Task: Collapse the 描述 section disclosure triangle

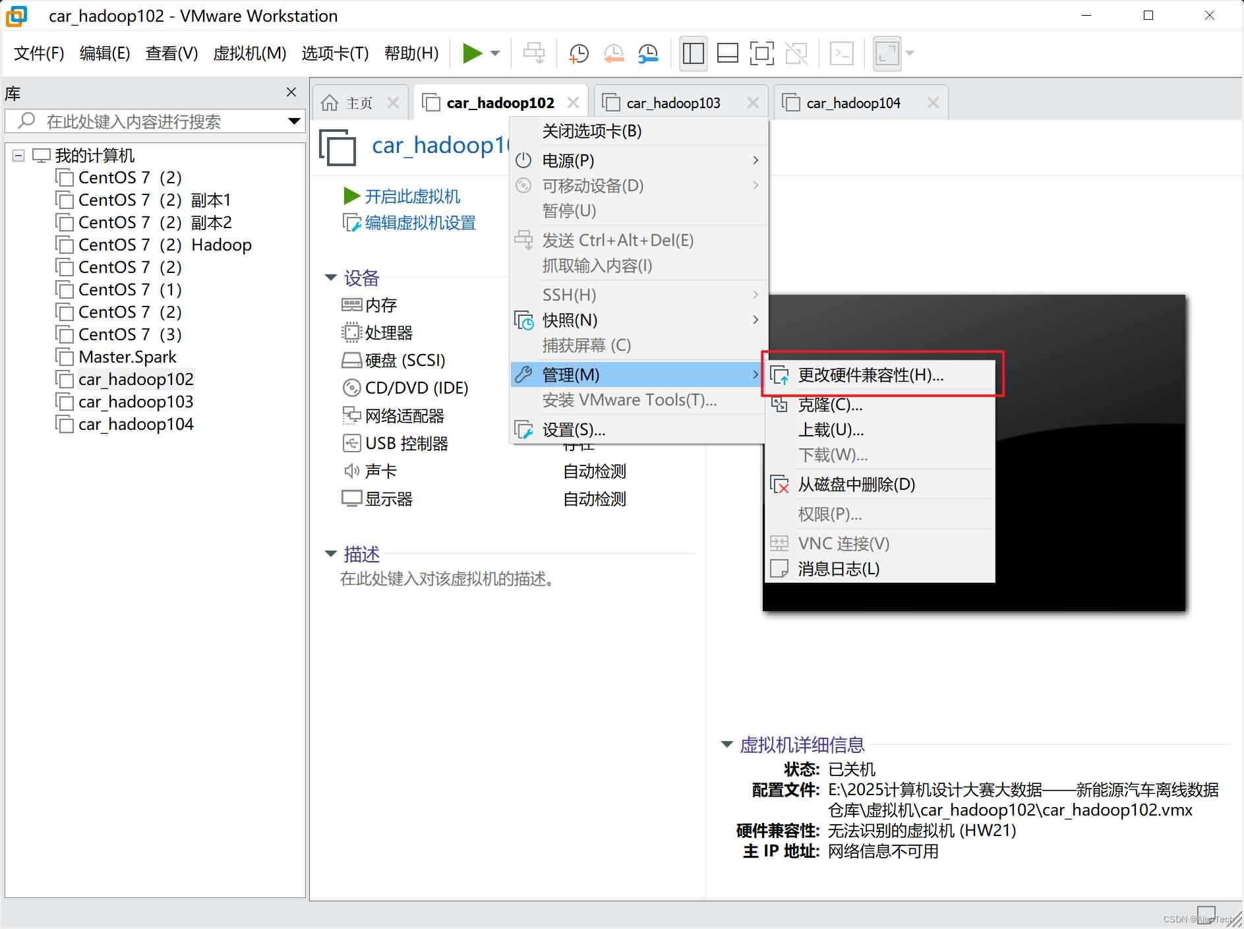Action: (332, 553)
